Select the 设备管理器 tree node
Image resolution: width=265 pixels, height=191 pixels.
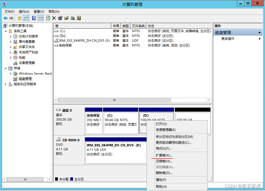tap(27, 63)
